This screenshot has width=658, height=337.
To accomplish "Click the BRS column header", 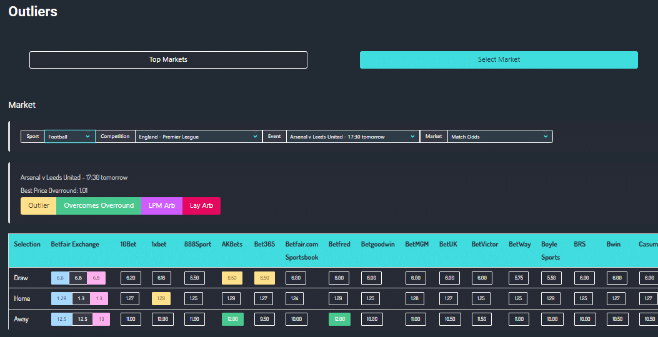I will tap(579, 245).
